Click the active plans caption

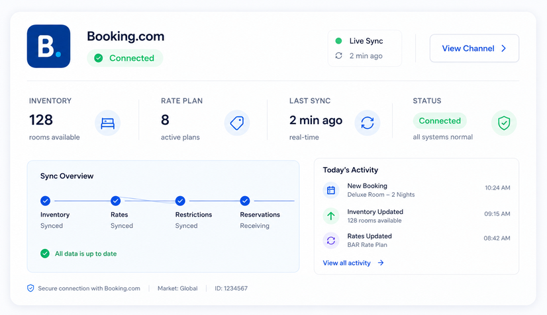click(x=180, y=137)
